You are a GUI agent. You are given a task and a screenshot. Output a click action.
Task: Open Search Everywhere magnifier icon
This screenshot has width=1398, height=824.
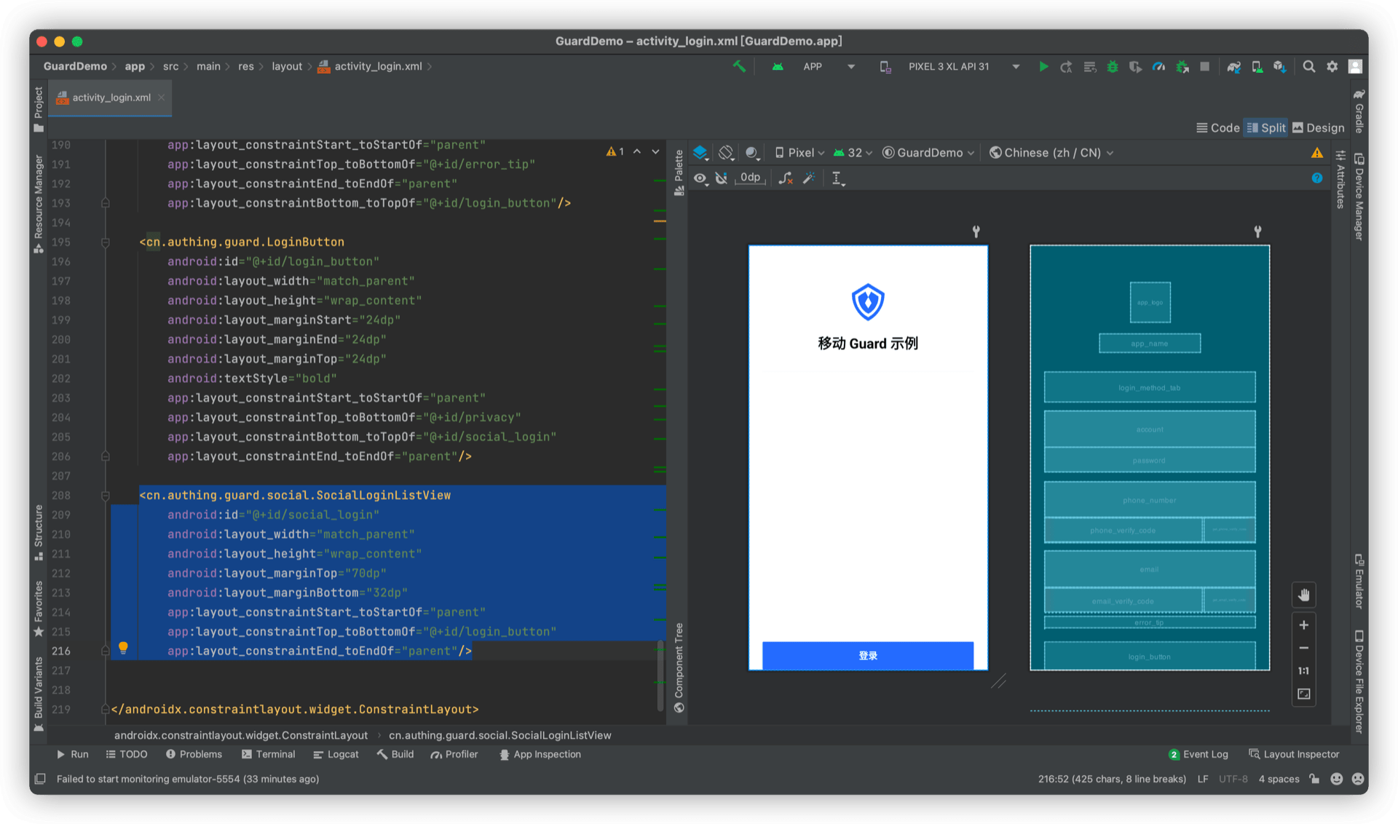coord(1308,66)
